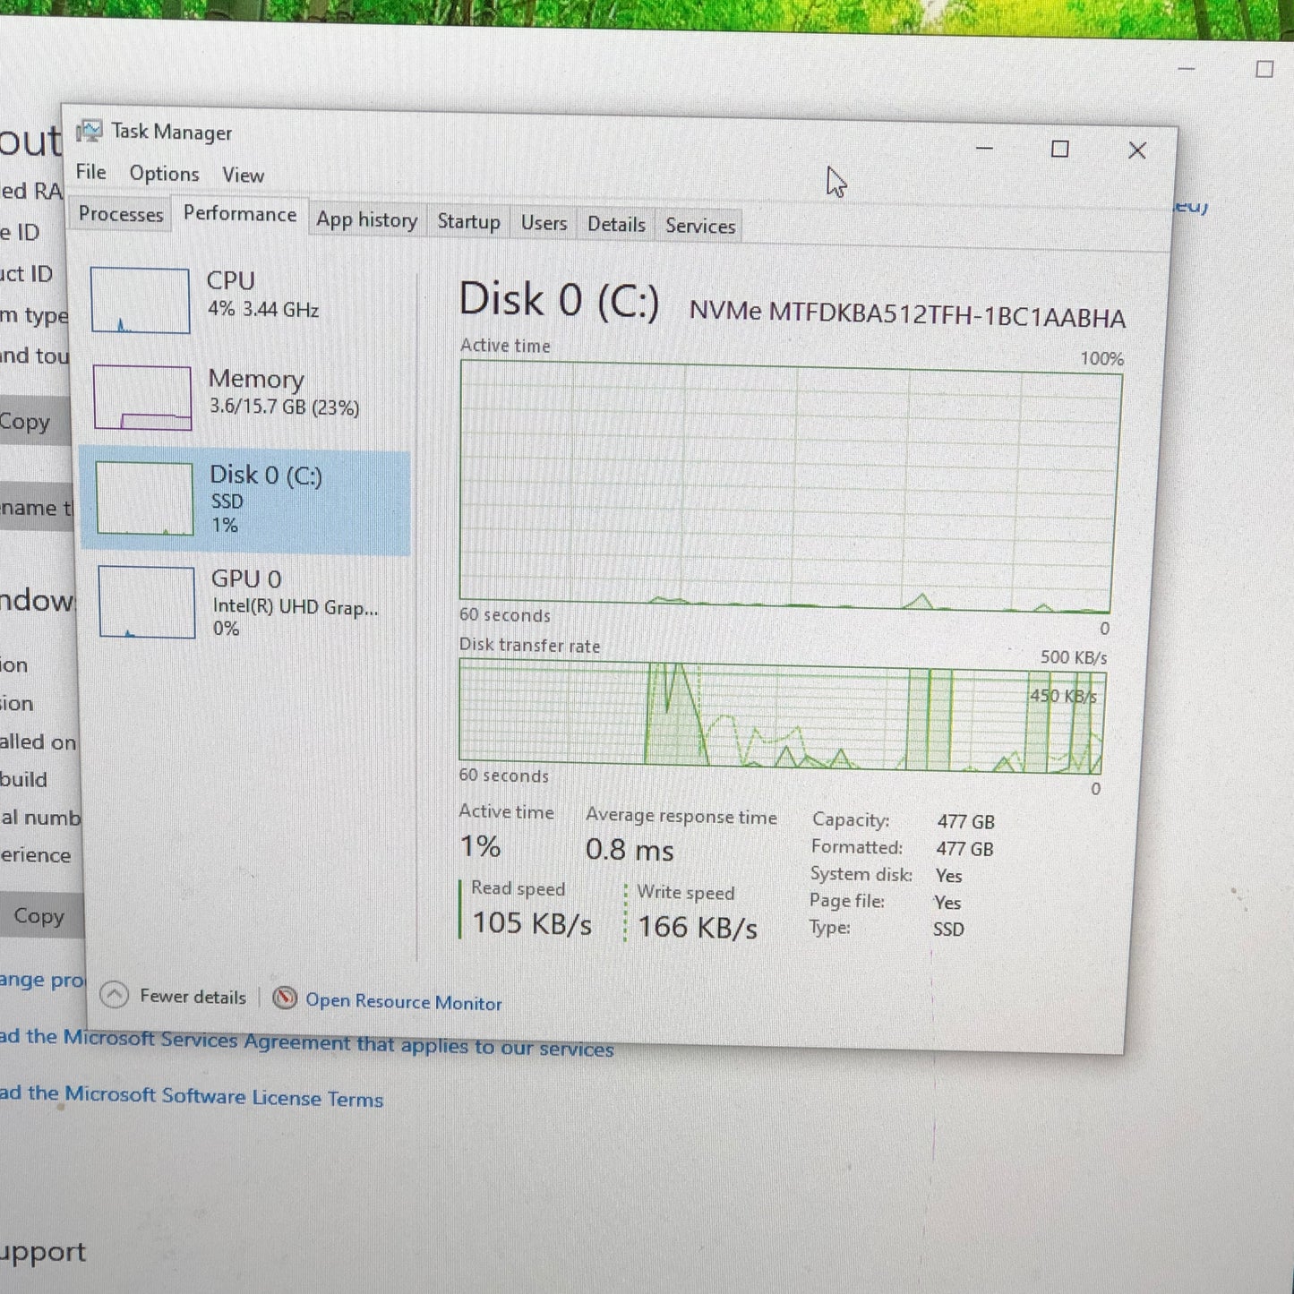Click the 0.8 ms average response value

(x=630, y=849)
